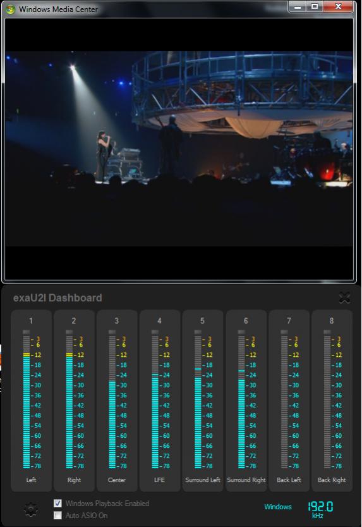Click channel number 1 header
Viewport: 362px width, 527px height.
[31, 321]
